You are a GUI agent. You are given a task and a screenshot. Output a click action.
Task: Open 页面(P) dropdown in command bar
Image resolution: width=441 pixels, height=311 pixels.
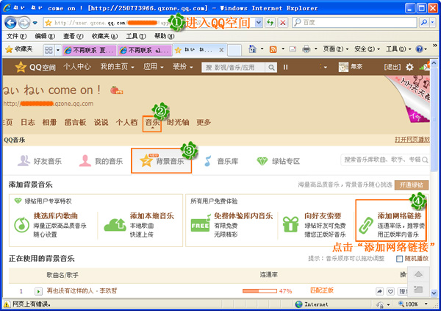[336, 49]
